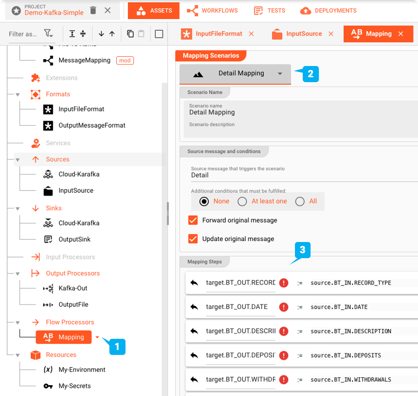This screenshot has width=418, height=396.
Task: Click the collapse all tree icon
Action: click(x=83, y=34)
